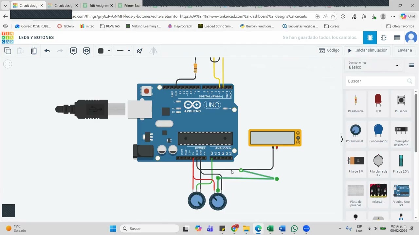Select the Placa de pruebas component
419x235 pixels.
point(356,195)
